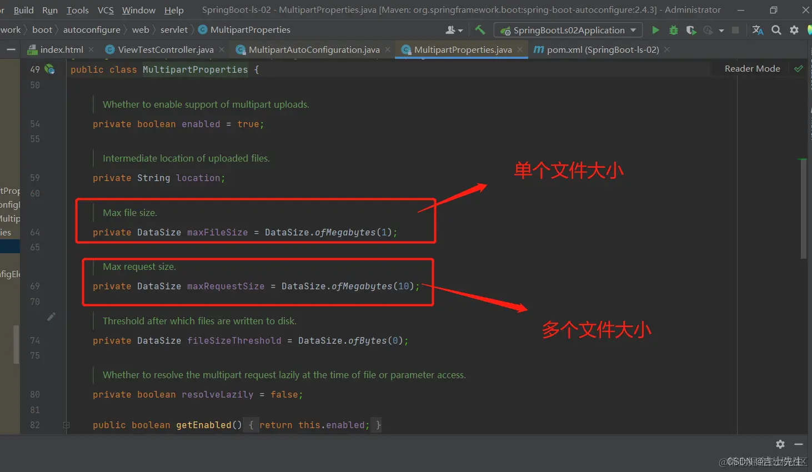Open the Run menu
The width and height of the screenshot is (812, 472).
(50, 10)
